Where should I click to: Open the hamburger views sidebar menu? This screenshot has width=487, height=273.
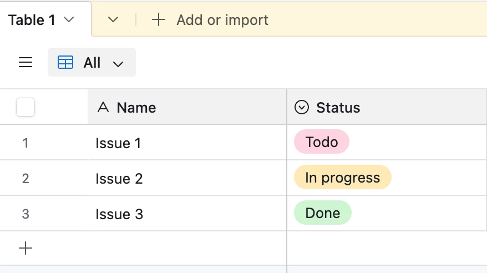tap(26, 63)
